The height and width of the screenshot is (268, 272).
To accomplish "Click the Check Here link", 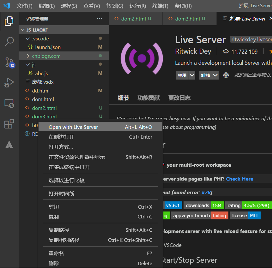I will coord(239,179).
